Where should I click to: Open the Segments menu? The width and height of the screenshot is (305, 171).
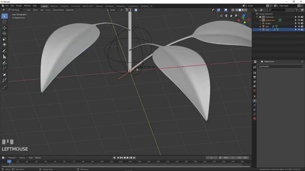[x=70, y=10]
